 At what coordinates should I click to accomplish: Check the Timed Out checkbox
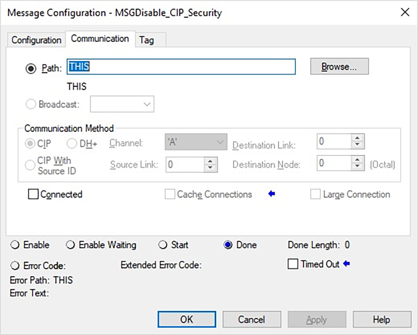(293, 264)
